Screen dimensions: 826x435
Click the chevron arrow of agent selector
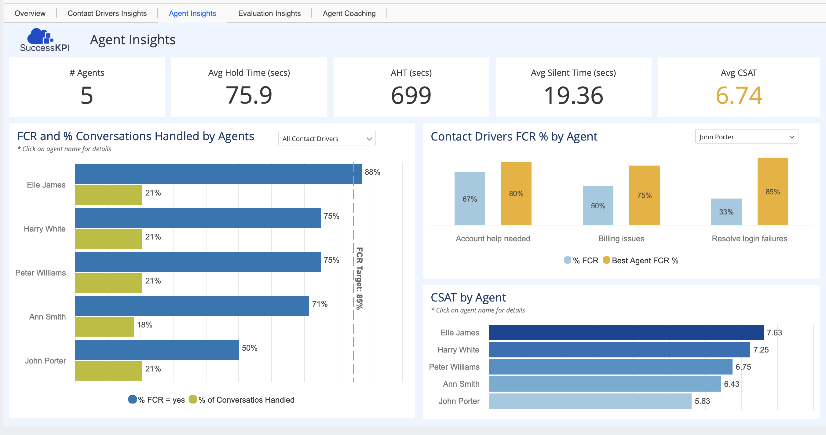pyautogui.click(x=791, y=137)
